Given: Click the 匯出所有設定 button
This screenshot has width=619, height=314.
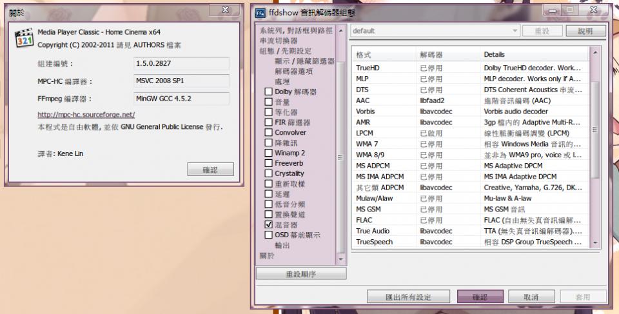Looking at the screenshot, I should click(x=408, y=297).
